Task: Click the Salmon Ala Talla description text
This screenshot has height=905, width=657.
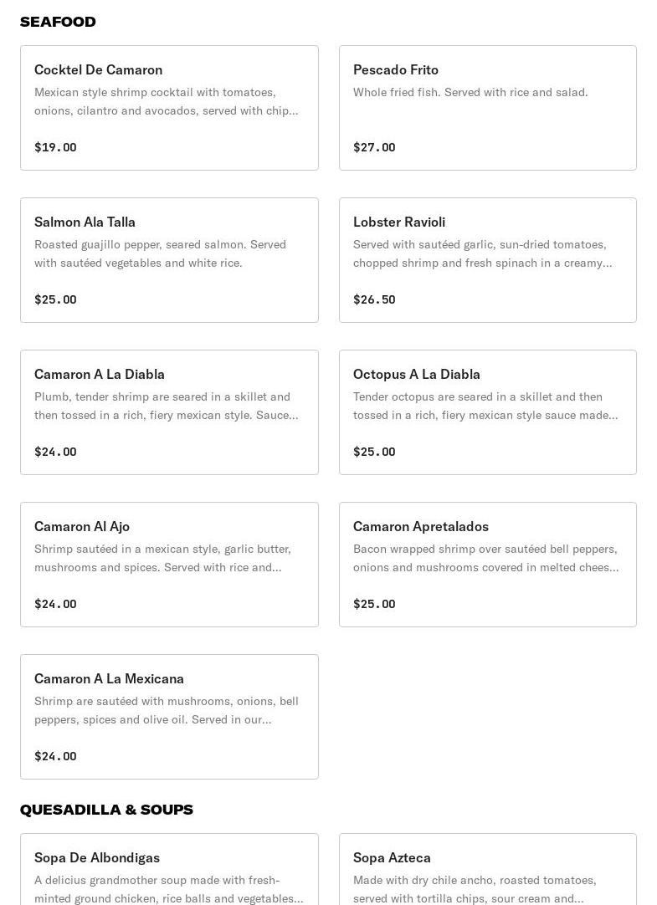Action: (160, 253)
